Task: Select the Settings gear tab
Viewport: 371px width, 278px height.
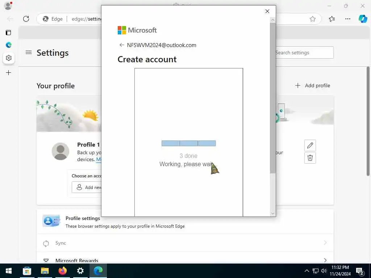Action: coord(9,58)
